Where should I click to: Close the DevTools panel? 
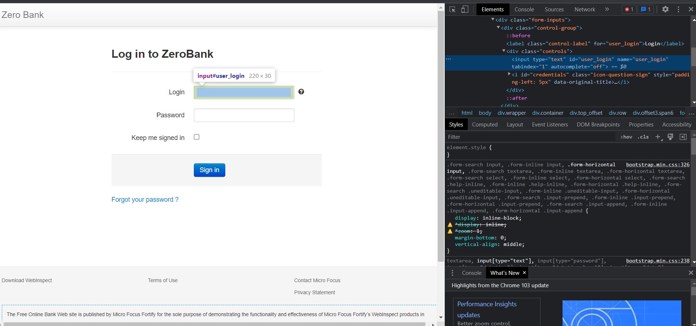point(691,10)
